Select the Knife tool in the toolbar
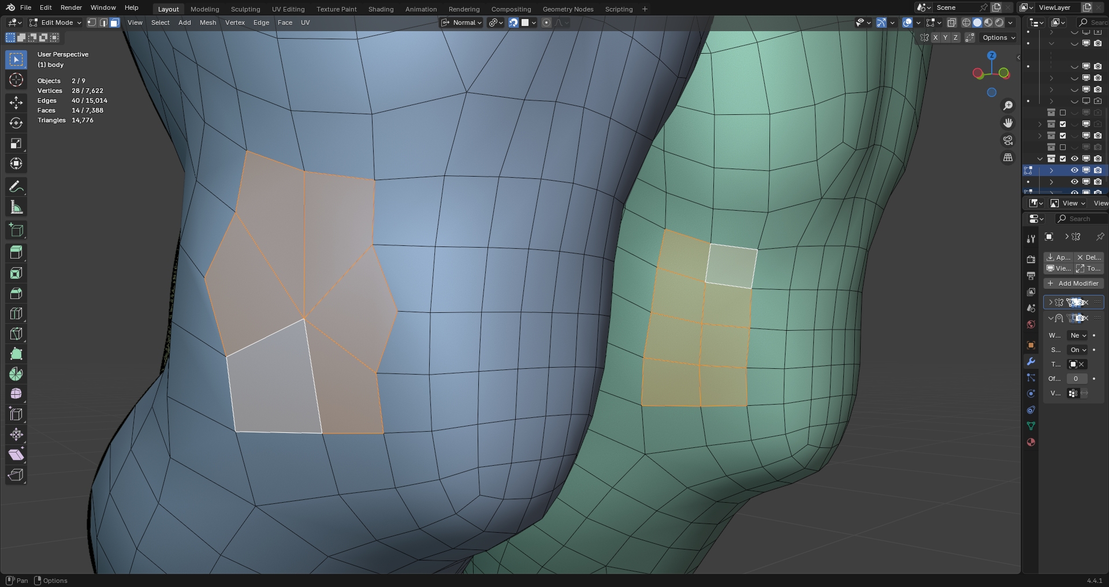Screen dimensions: 1109x587 pos(16,334)
